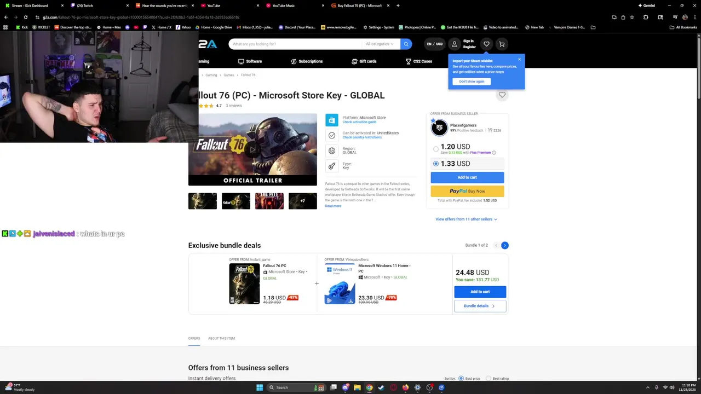Open the CS2 Cases menu
This screenshot has height=394, width=701.
tap(419, 61)
